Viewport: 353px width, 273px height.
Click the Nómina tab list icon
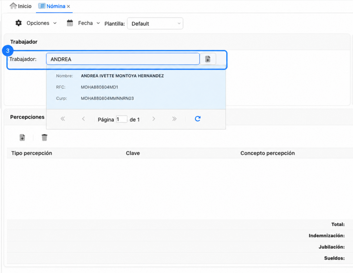coord(42,6)
